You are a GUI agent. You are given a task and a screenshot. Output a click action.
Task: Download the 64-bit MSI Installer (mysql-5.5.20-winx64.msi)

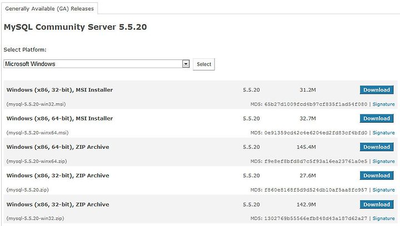pyautogui.click(x=377, y=118)
